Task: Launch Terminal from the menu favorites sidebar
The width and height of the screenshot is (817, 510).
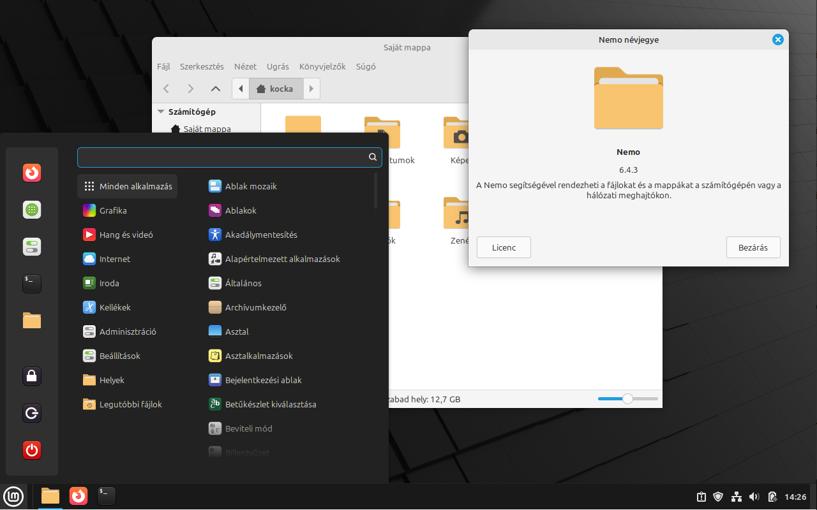Action: (x=32, y=284)
